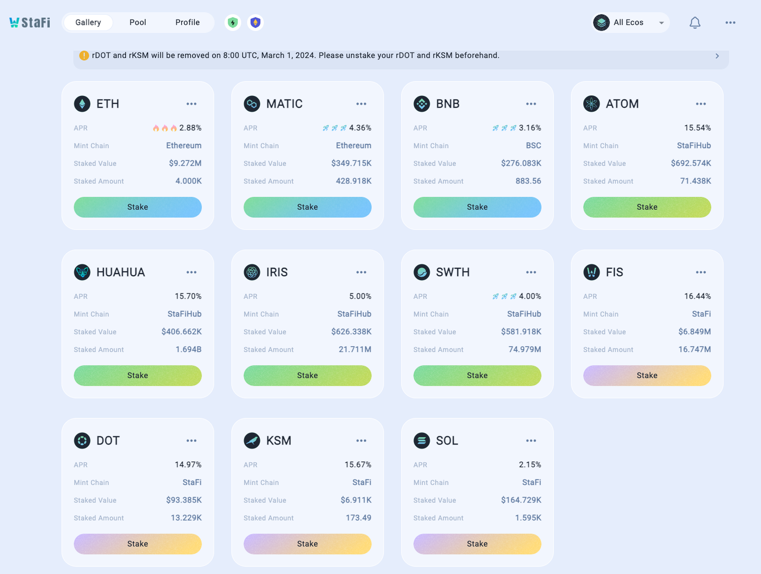Expand the FIS card more options
The width and height of the screenshot is (761, 574).
[701, 273]
